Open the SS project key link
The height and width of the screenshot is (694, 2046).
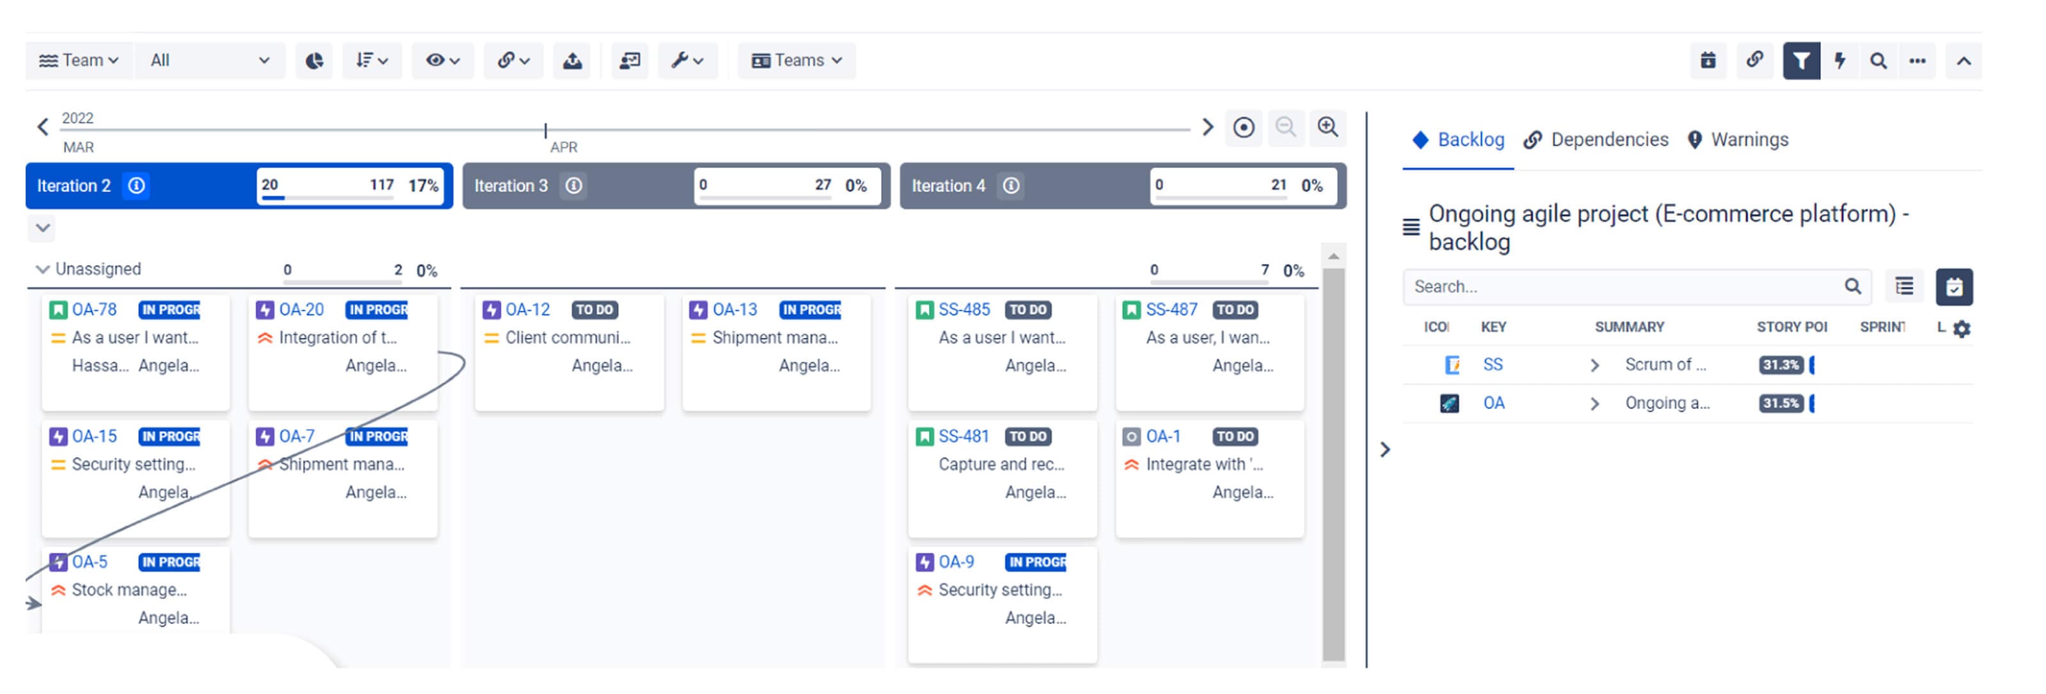[x=1492, y=364]
